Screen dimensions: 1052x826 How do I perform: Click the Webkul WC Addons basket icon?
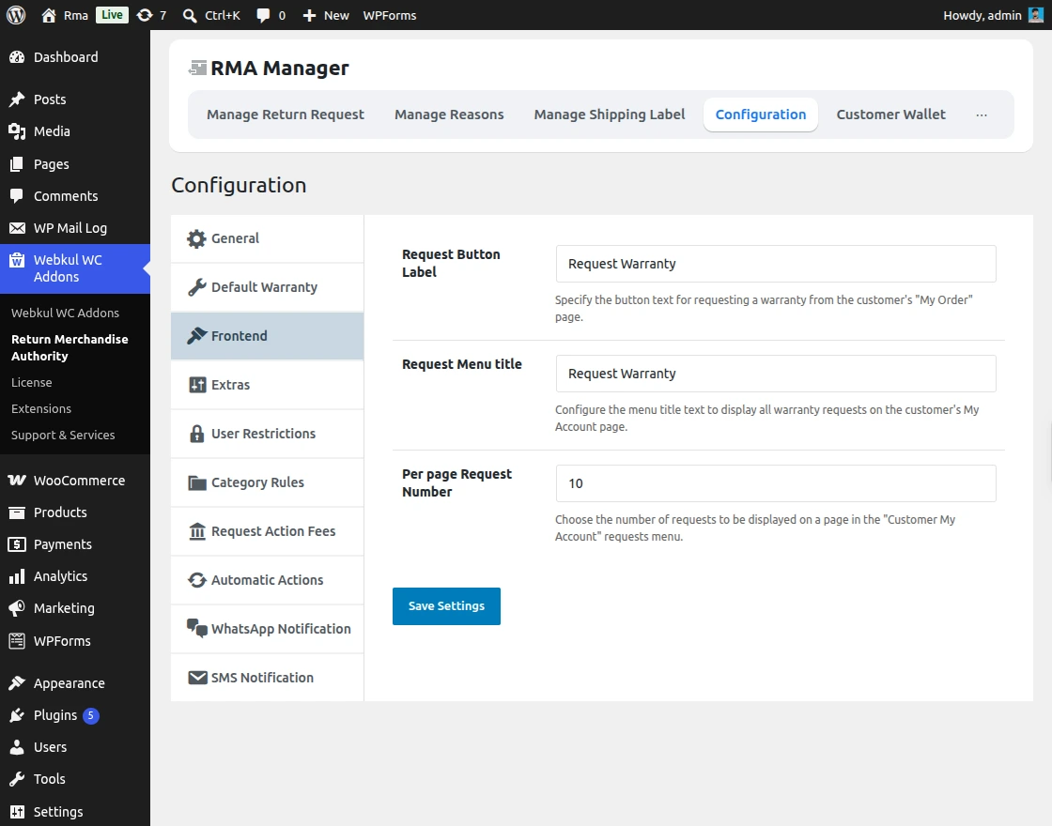click(x=17, y=260)
